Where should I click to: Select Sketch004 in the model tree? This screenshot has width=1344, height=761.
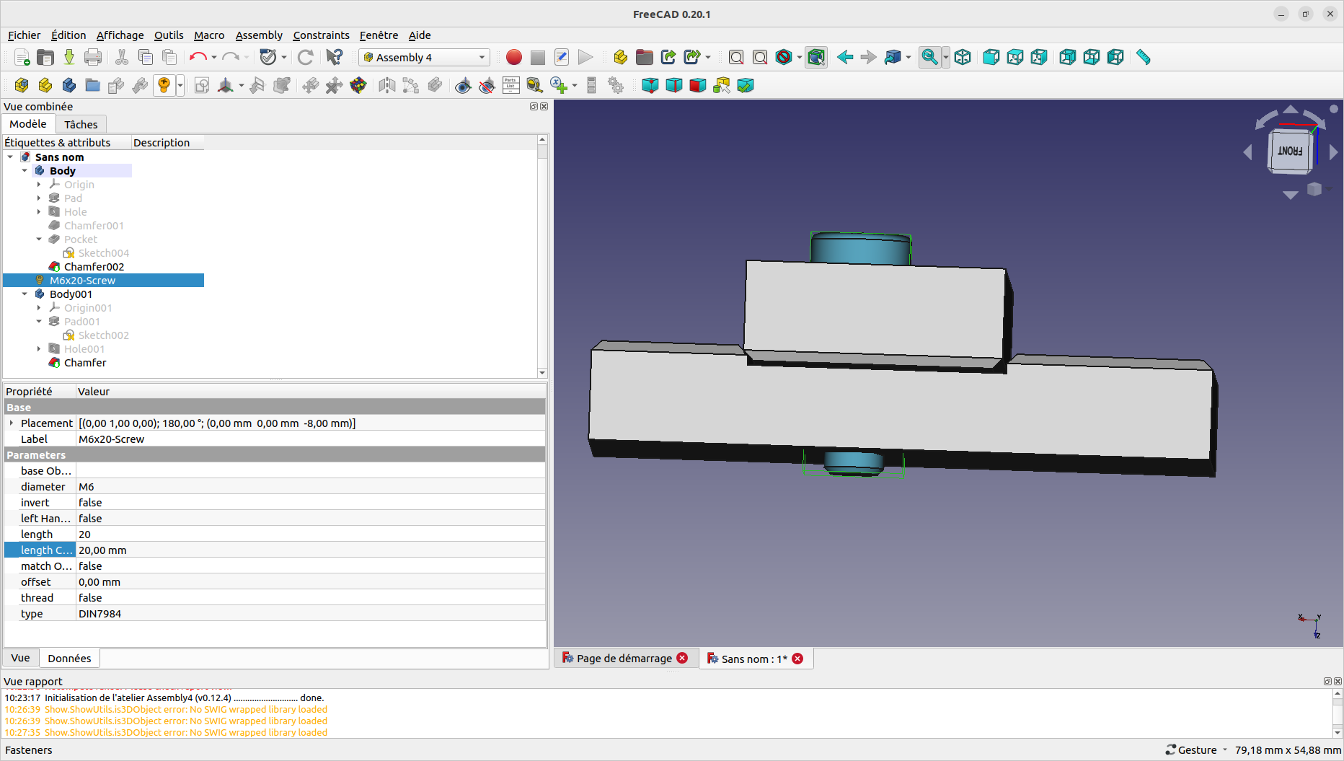(104, 253)
